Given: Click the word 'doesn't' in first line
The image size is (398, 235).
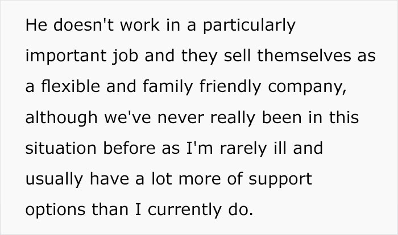Looking at the screenshot, I should click(x=84, y=25).
